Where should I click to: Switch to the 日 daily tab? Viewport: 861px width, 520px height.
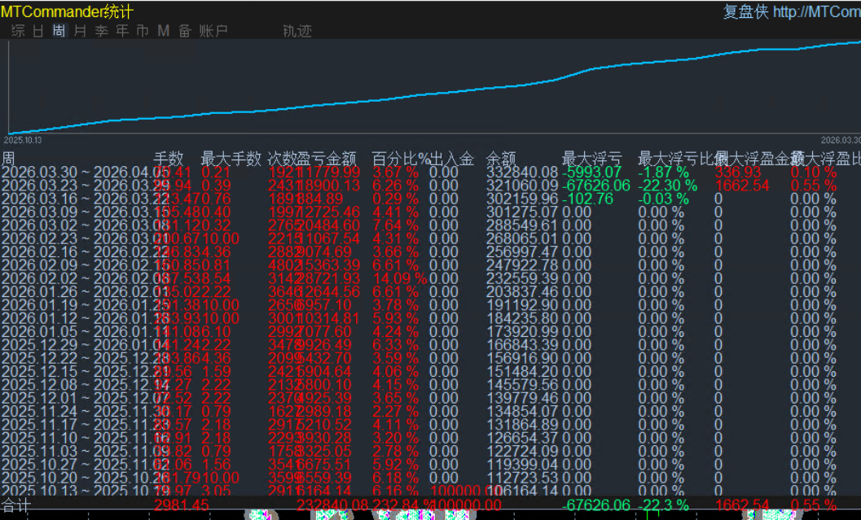pyautogui.click(x=38, y=31)
